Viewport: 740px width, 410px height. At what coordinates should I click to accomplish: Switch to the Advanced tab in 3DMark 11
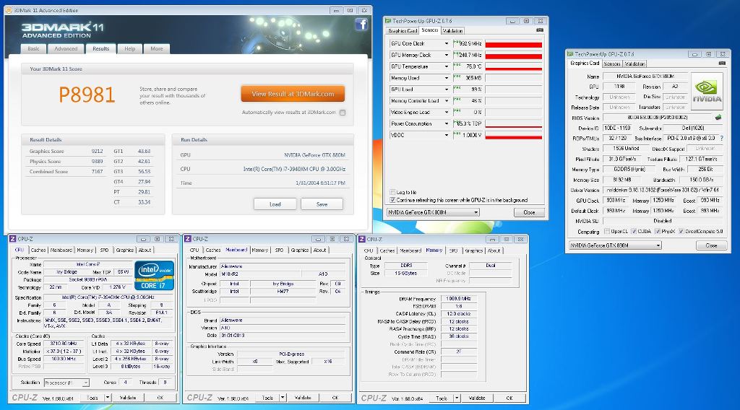[66, 48]
